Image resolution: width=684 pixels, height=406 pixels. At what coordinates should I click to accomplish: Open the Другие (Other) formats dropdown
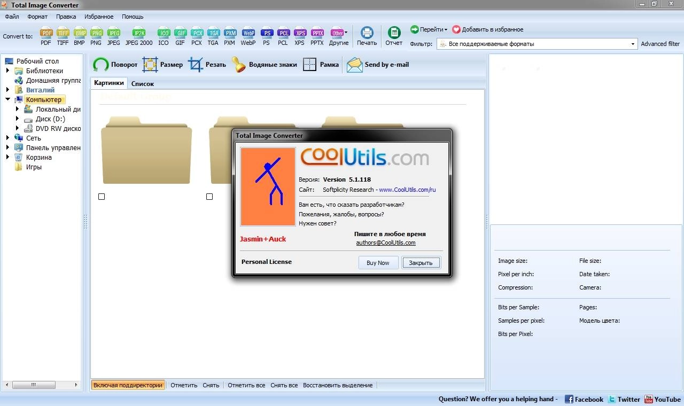point(339,36)
